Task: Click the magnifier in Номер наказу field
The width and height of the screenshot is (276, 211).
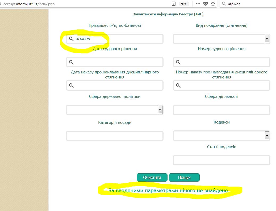Action: [x=178, y=85]
